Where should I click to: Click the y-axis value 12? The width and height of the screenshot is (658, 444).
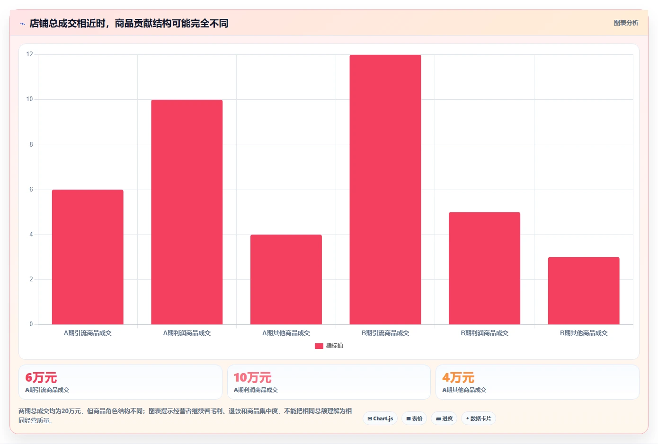pos(30,54)
